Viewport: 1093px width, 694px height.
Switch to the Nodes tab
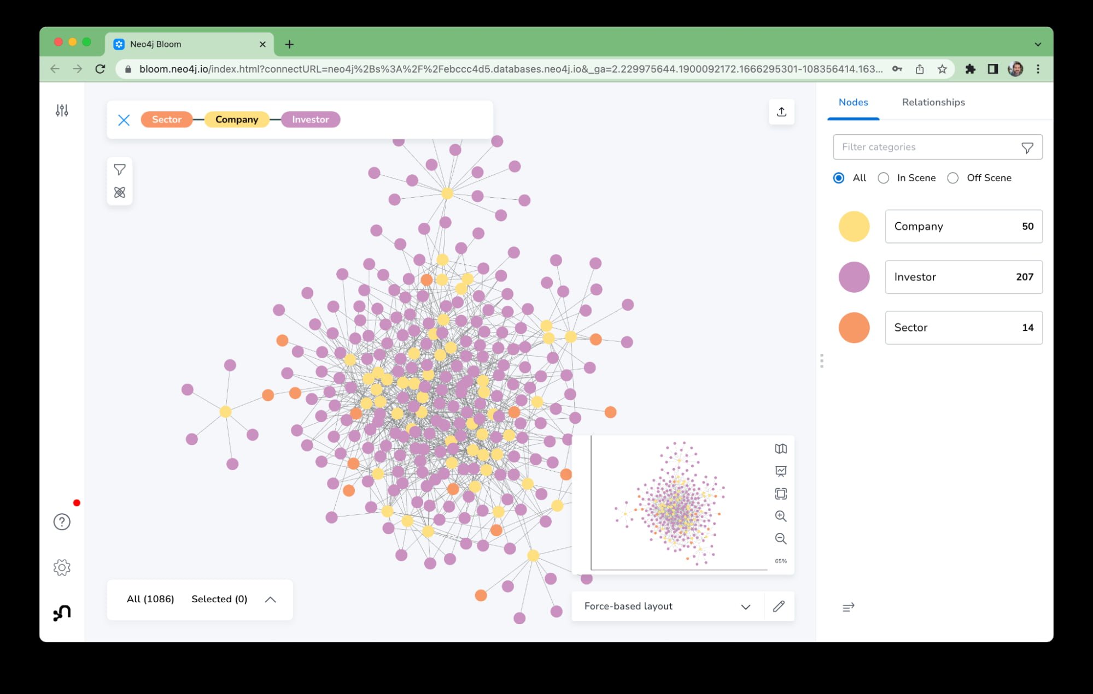[x=852, y=102]
